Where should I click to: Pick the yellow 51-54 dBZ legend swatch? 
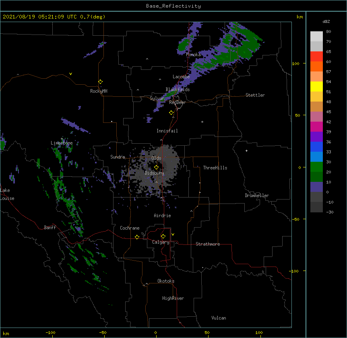(316, 86)
